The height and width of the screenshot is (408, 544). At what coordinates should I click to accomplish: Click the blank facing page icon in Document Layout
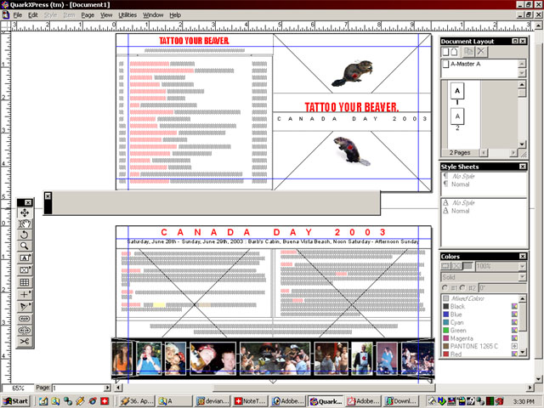click(454, 52)
